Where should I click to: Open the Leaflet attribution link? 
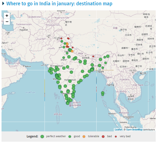pyautogui.click(x=118, y=130)
